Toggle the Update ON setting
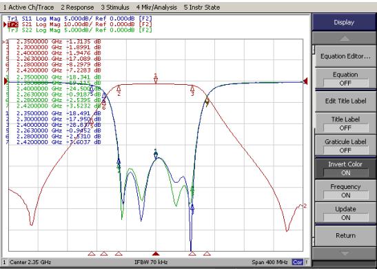The height and width of the screenshot is (269, 377). coord(345,213)
